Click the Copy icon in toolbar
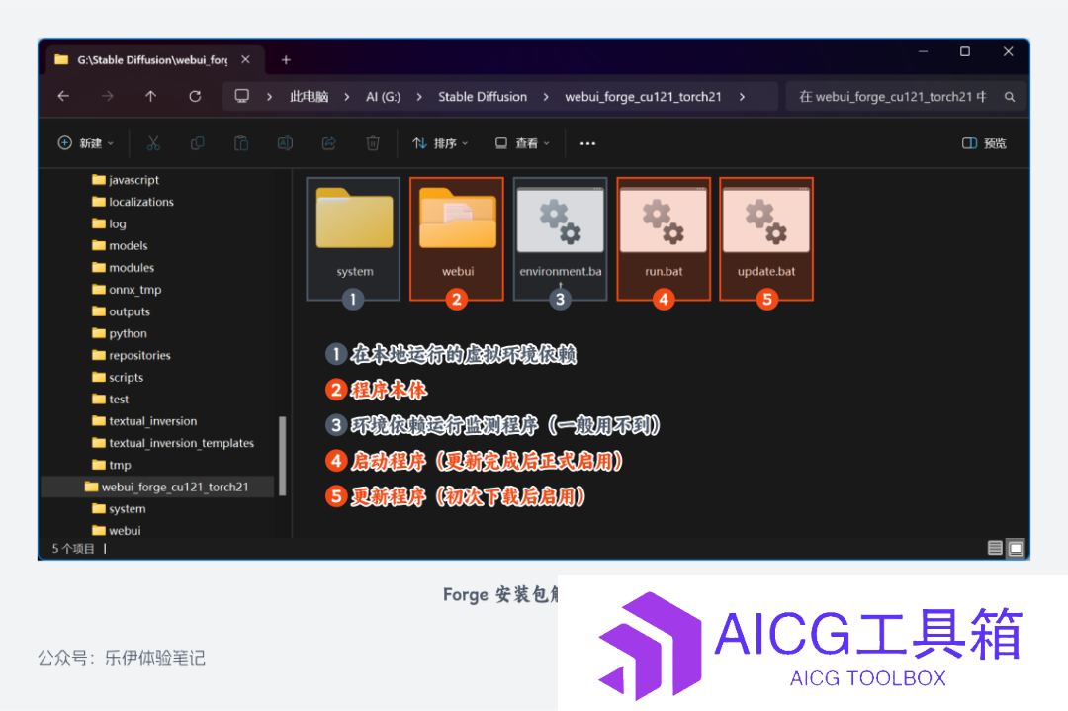The height and width of the screenshot is (711, 1068). pyautogui.click(x=198, y=143)
